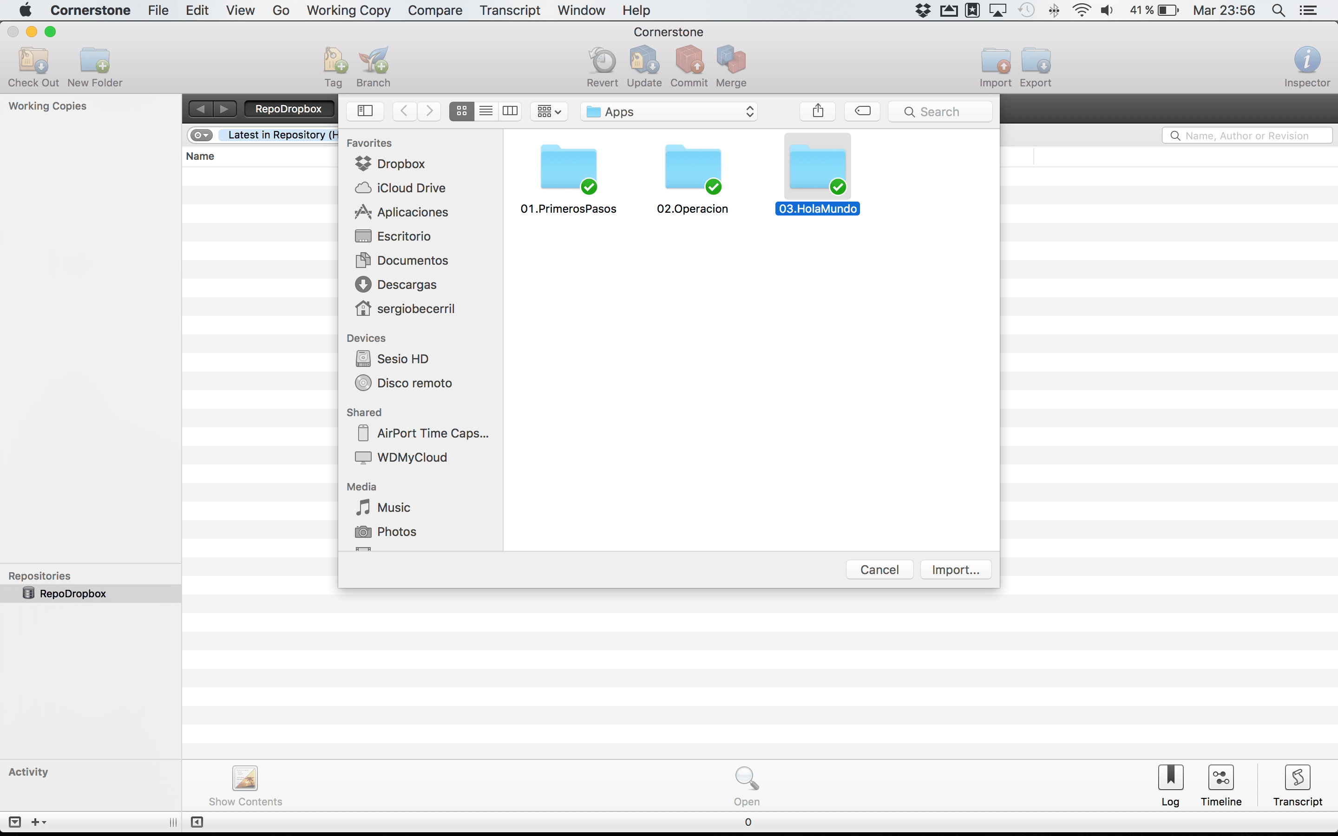Open the revision filter dropdown

tap(201, 135)
